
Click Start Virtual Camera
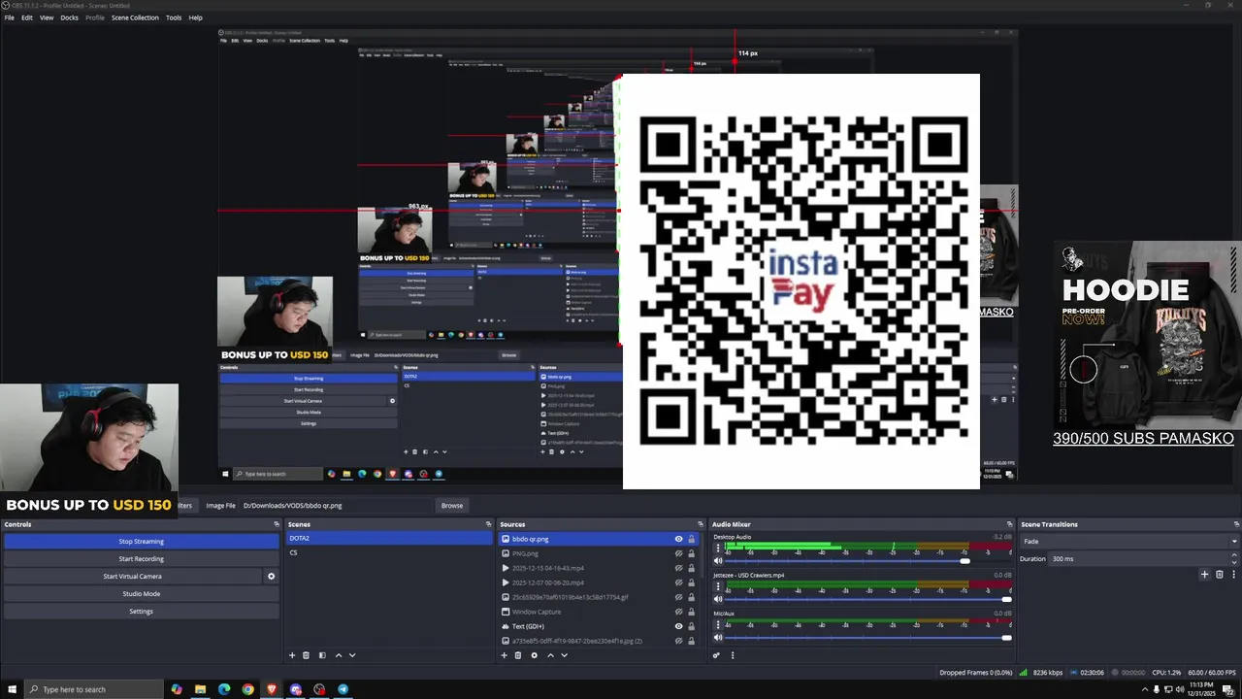[133, 577]
